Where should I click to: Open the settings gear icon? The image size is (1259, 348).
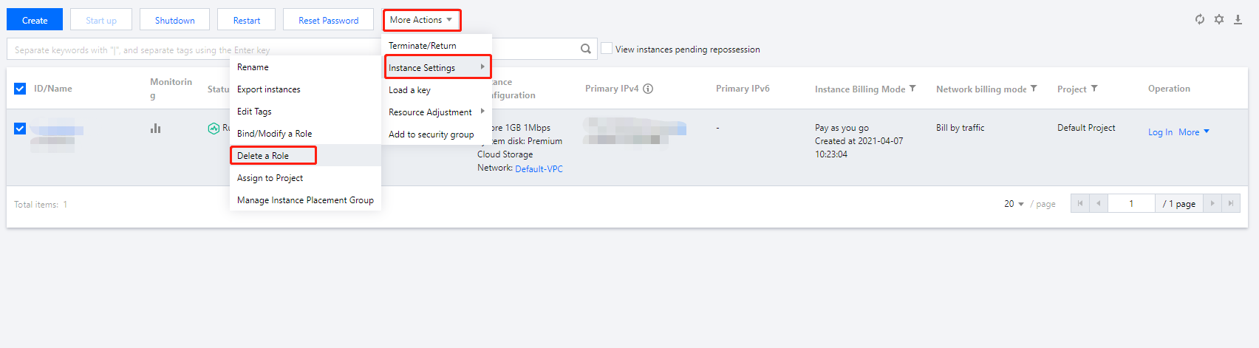1219,19
